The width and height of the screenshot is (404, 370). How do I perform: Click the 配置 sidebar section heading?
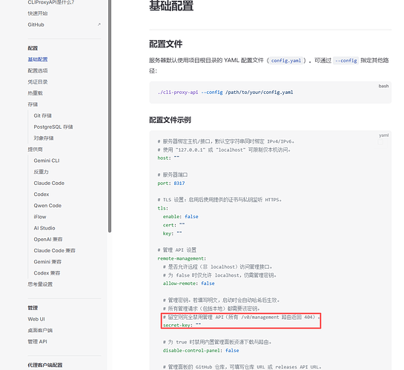pos(33,48)
